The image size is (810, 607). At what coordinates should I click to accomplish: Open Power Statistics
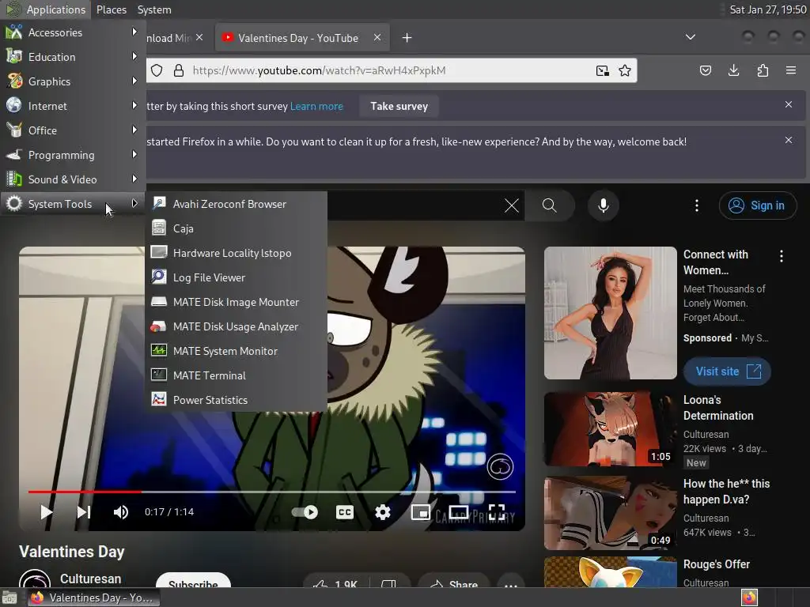click(x=236, y=400)
